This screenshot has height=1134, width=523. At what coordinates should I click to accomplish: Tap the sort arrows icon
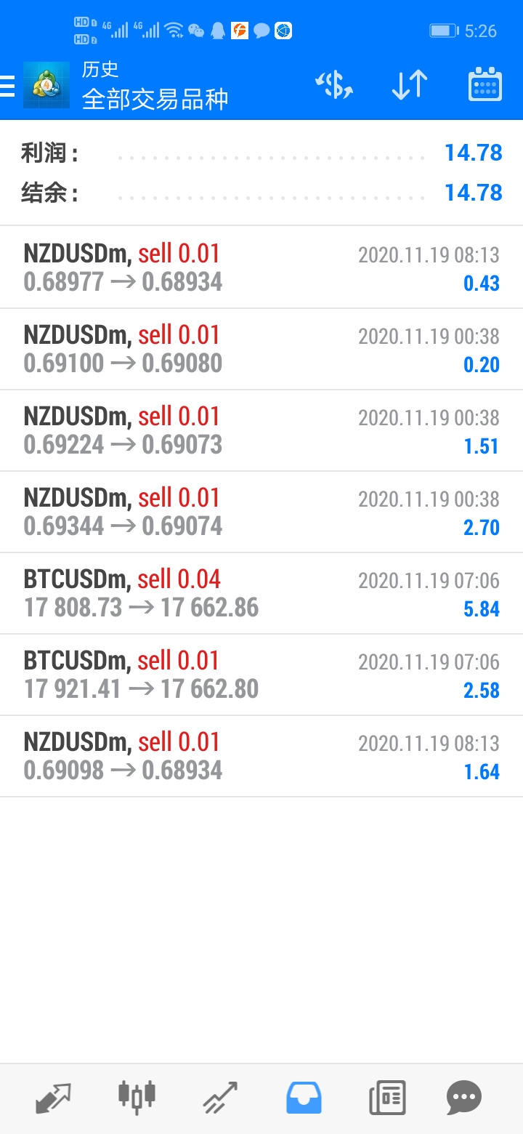[410, 86]
